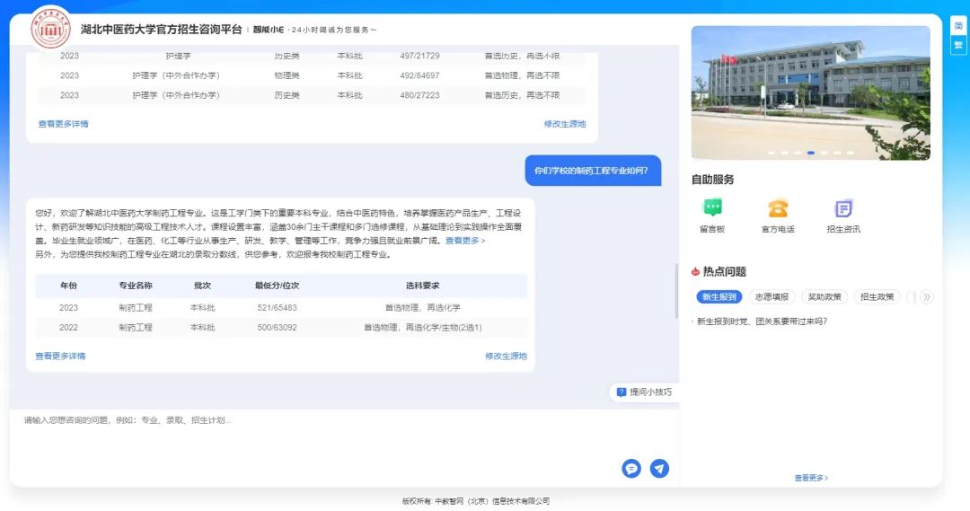Click the 官方电话 telephone icon
The width and height of the screenshot is (970, 511).
pos(778,208)
